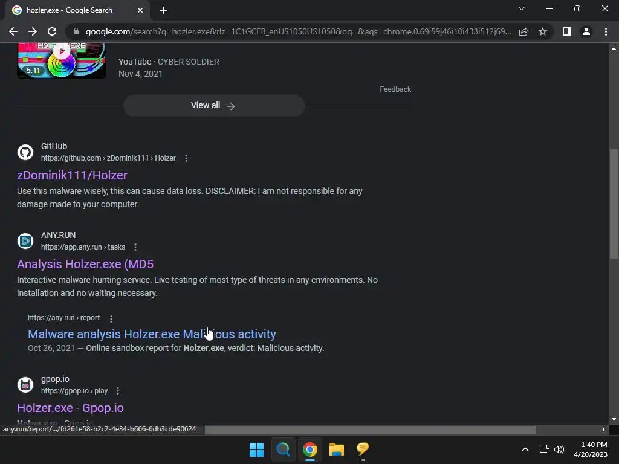Open Chrome's three-dot menu
This screenshot has width=619, height=464.
click(x=606, y=31)
